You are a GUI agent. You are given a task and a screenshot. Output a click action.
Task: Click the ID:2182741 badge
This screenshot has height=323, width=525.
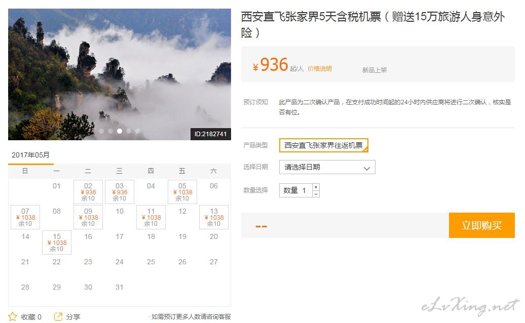[211, 134]
